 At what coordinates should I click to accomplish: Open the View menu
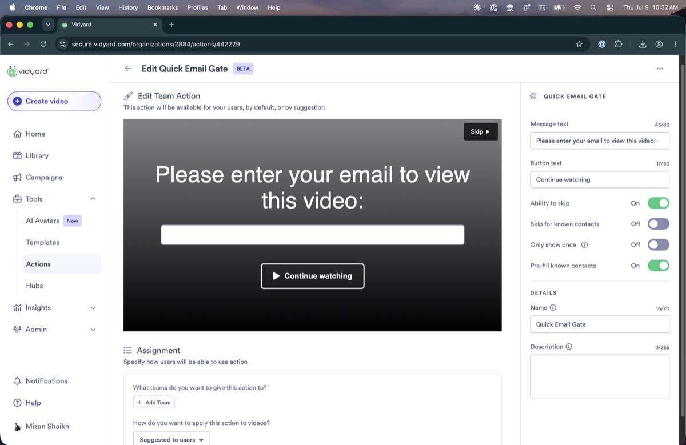click(x=102, y=7)
